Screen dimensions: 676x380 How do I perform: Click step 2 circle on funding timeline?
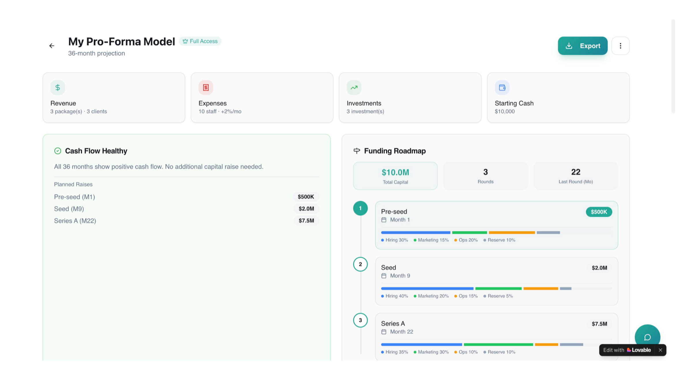(x=360, y=264)
